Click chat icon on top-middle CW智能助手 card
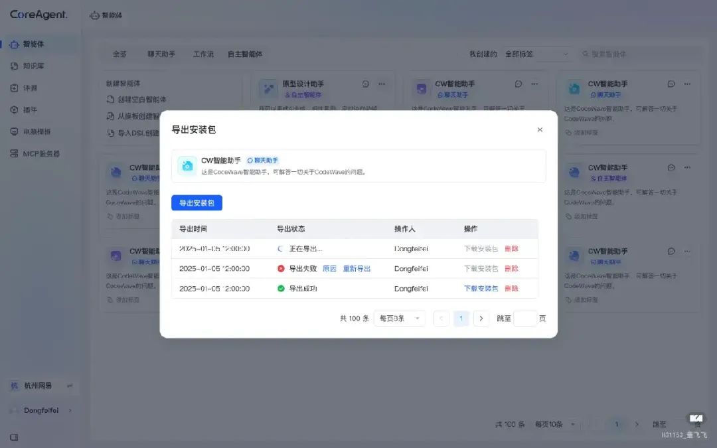The height and width of the screenshot is (448, 717). 518,84
